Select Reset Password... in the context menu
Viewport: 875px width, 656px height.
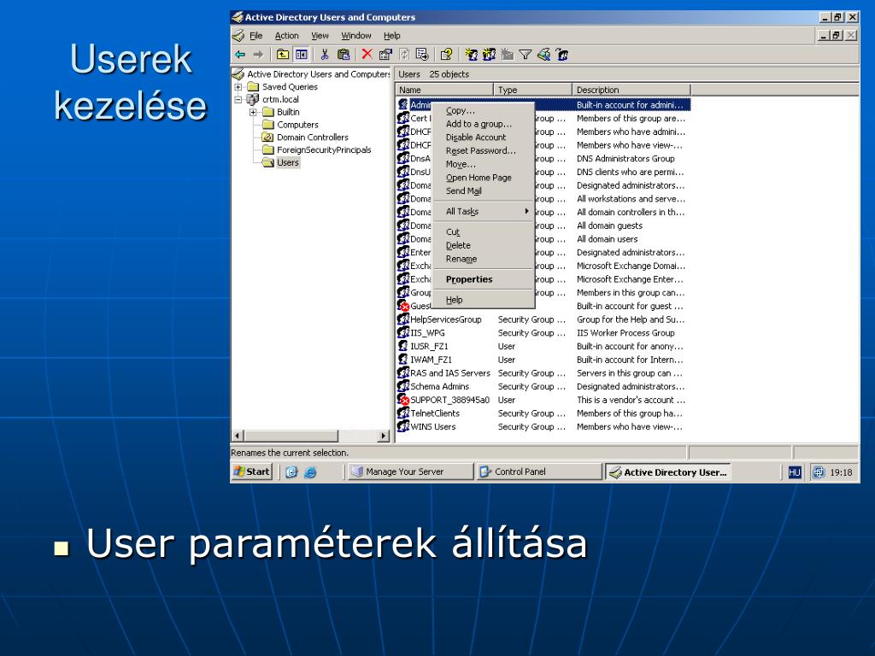(x=483, y=150)
